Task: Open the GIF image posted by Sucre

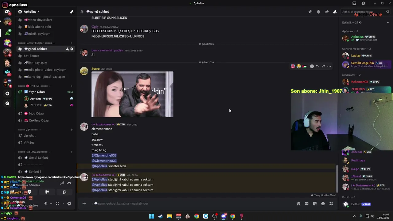Action: (x=132, y=94)
